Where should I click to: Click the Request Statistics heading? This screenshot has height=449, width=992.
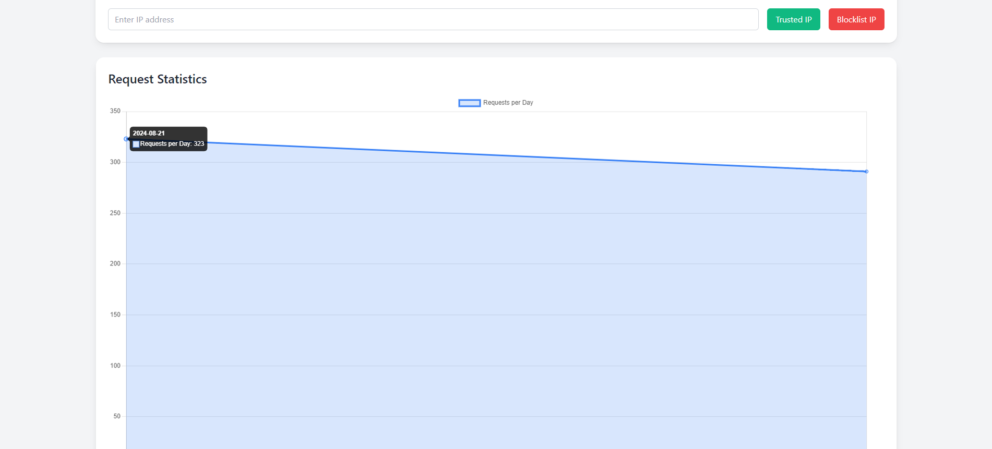(x=158, y=79)
